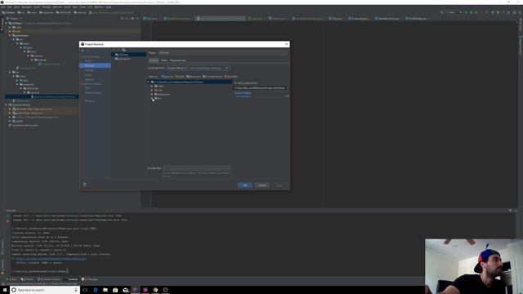
Task: Expand the orange out folder in dialog
Action: pos(152,91)
